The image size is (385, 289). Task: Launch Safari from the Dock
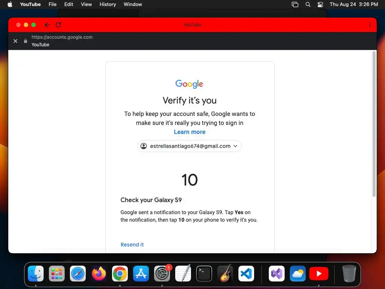(78, 274)
